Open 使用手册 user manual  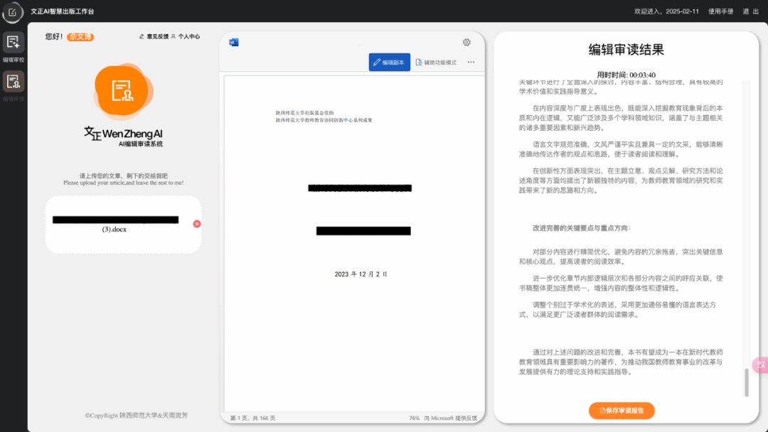[x=720, y=11]
